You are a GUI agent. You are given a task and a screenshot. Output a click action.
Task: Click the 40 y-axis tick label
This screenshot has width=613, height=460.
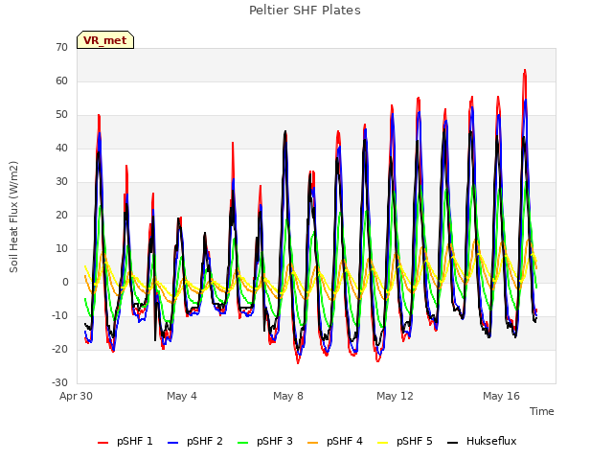[x=61, y=148]
